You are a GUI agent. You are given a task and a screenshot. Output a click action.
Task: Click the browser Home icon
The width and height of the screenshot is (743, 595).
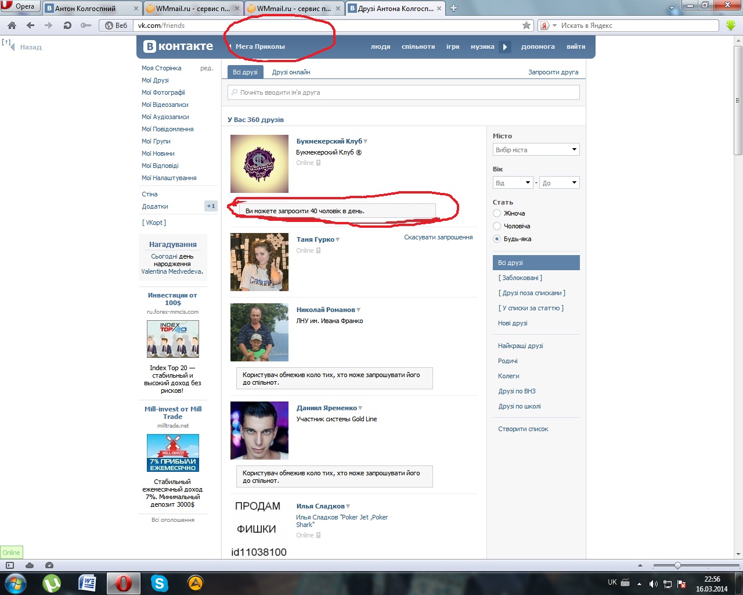12,26
